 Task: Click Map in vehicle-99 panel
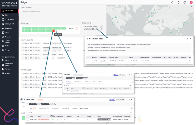click(x=122, y=100)
